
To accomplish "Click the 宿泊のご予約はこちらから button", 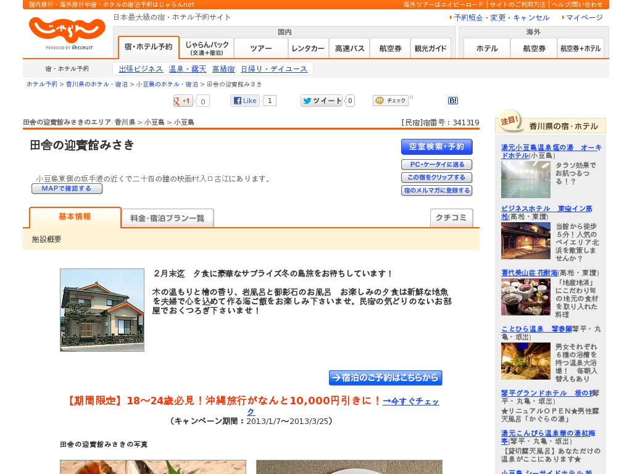I will click(385, 378).
